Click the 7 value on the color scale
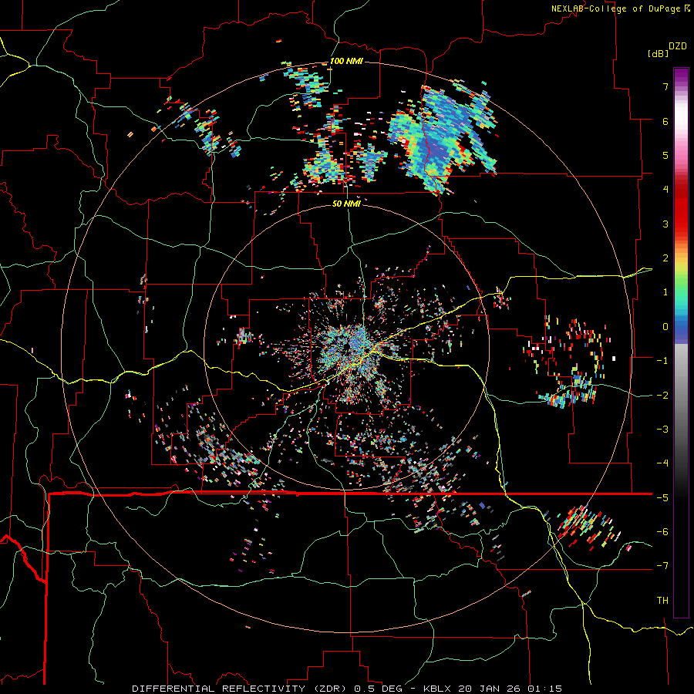 (665, 86)
